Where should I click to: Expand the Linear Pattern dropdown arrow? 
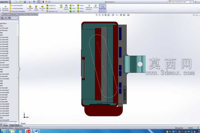(x=66, y=12)
